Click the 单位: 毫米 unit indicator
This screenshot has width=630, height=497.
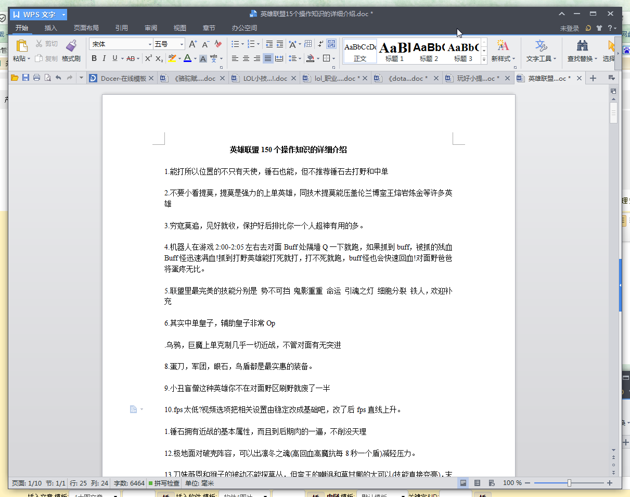199,483
